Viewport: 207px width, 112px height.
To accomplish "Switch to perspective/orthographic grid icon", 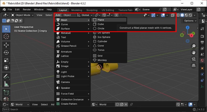I will pyautogui.click(x=194, y=66).
